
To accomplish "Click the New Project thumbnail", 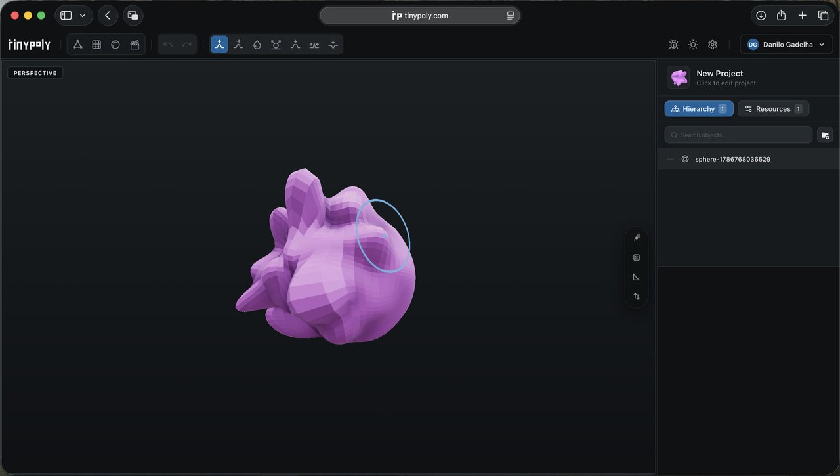I will point(679,77).
